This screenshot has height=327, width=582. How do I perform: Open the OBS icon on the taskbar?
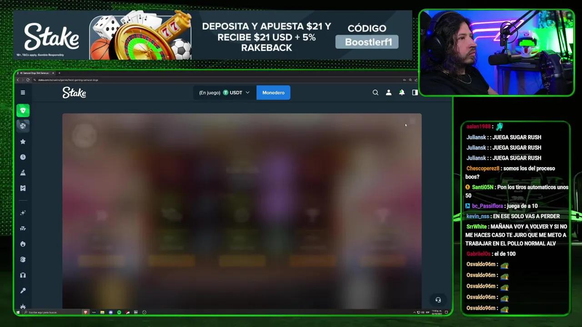point(144,312)
